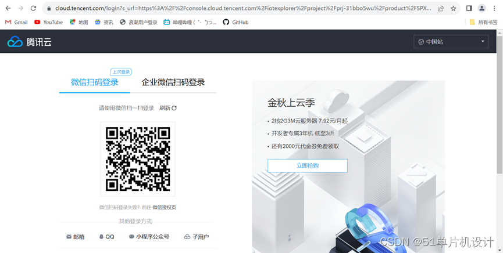Screen dimensions: 503x253
Task: Click the share page icon in address bar
Action: 441,9
